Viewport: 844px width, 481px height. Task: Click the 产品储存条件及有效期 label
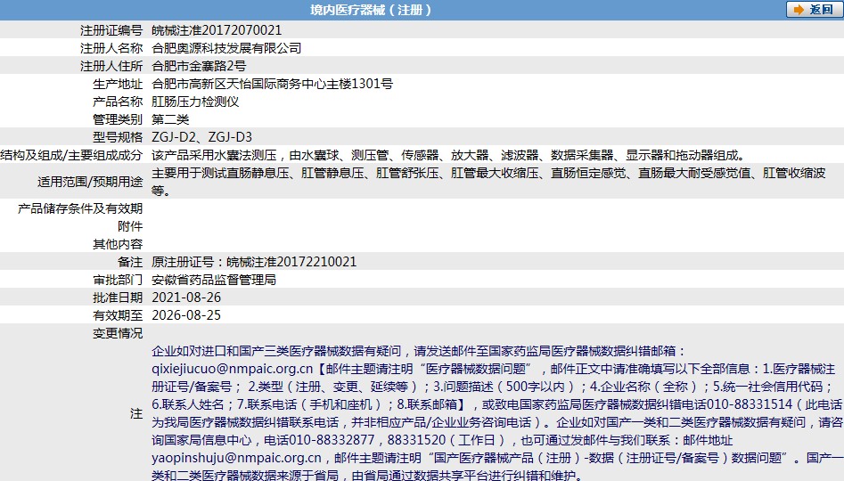(x=80, y=208)
